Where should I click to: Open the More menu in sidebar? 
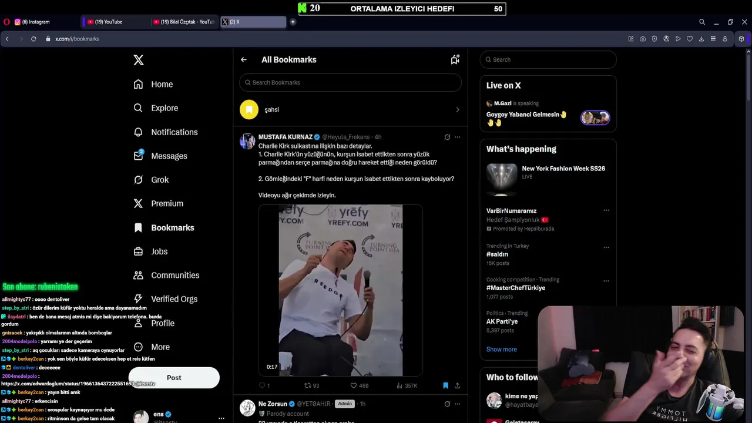pos(152,347)
